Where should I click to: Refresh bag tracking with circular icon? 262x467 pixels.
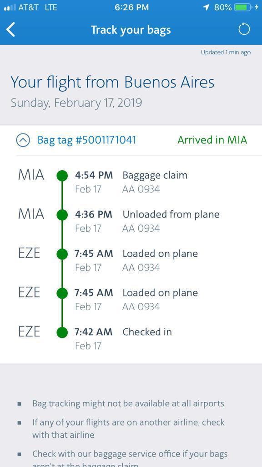244,30
